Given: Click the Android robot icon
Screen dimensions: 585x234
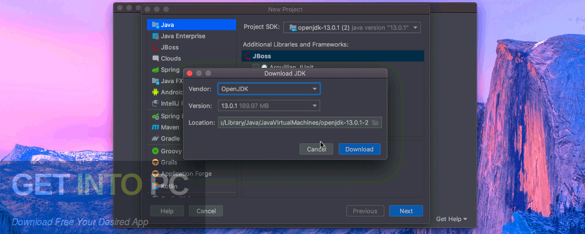Looking at the screenshot, I should click(x=155, y=92).
